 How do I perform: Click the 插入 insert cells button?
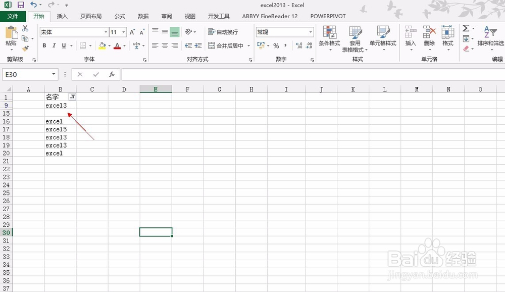(x=411, y=38)
